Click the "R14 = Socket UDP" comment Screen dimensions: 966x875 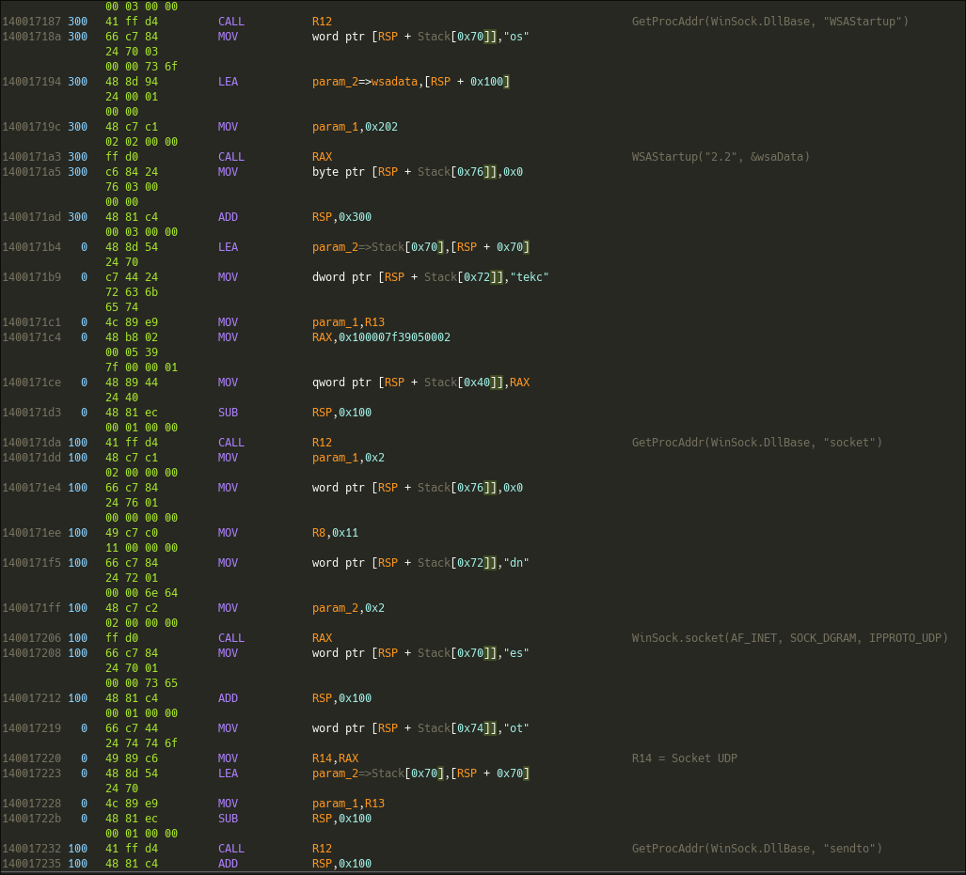point(684,758)
